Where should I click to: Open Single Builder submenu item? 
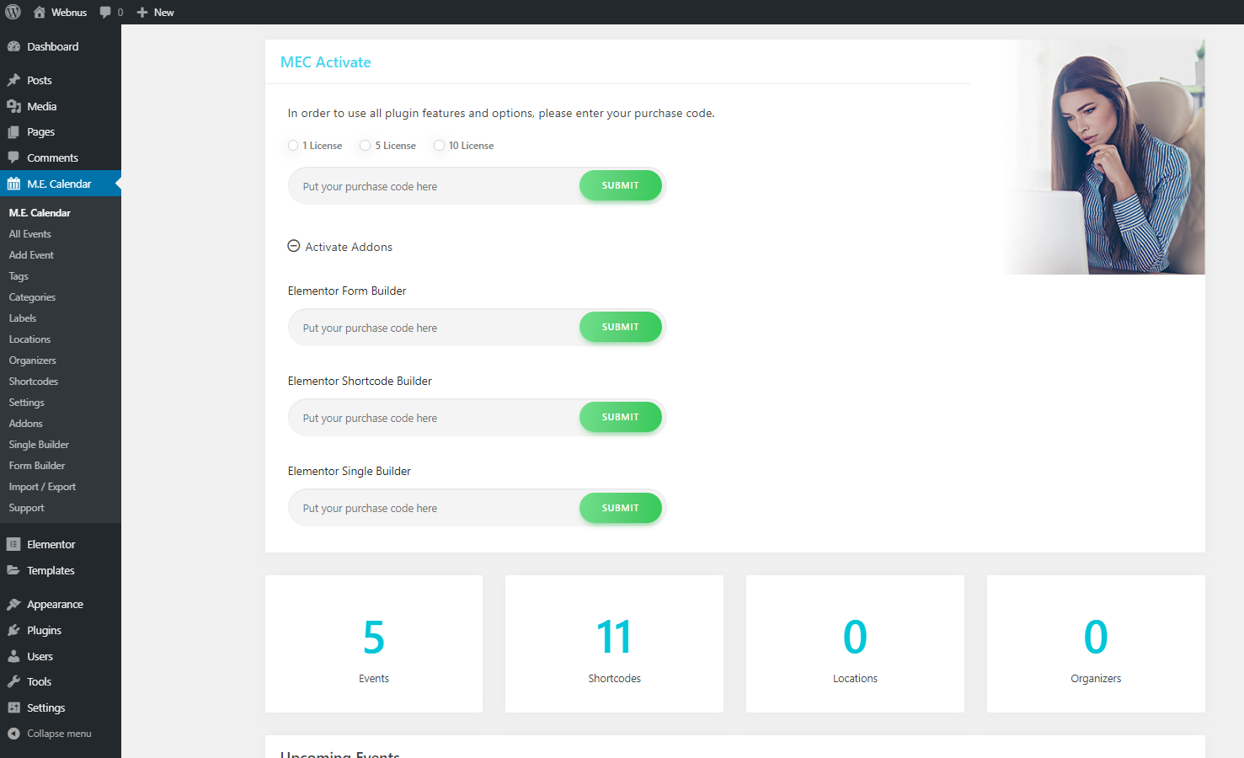(x=39, y=445)
